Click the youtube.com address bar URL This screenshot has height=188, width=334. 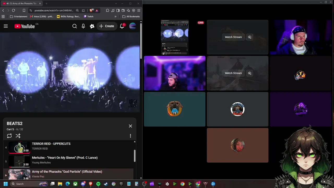(x=54, y=10)
